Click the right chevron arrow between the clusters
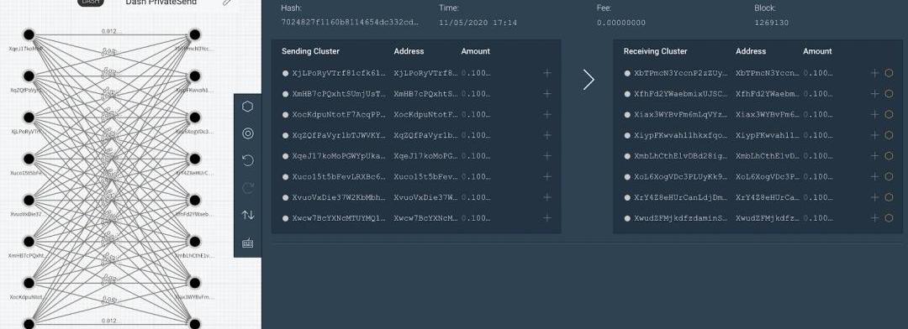908x329 pixels. coord(589,80)
